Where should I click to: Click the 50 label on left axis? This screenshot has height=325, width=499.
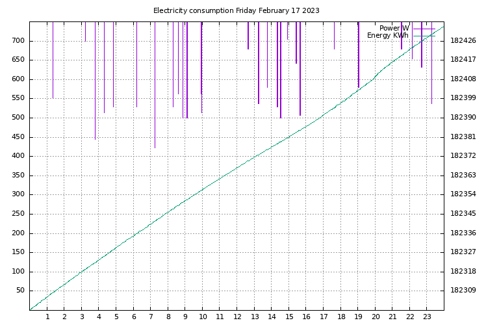(19, 291)
